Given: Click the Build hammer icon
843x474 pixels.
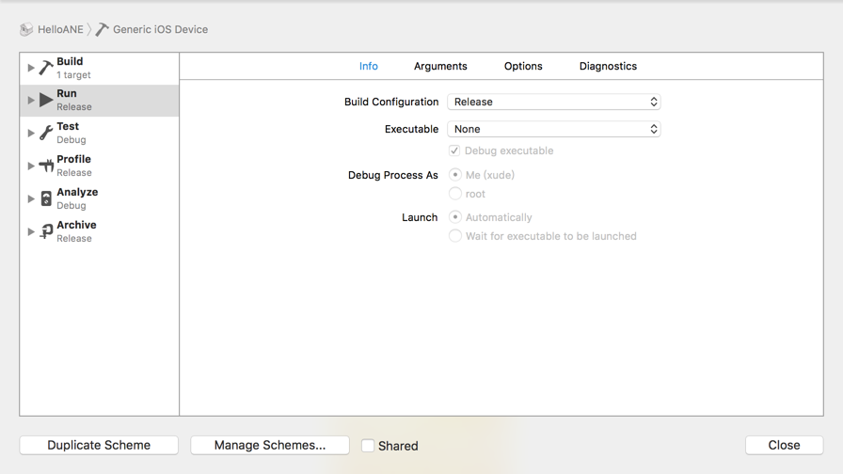Looking at the screenshot, I should (46, 68).
